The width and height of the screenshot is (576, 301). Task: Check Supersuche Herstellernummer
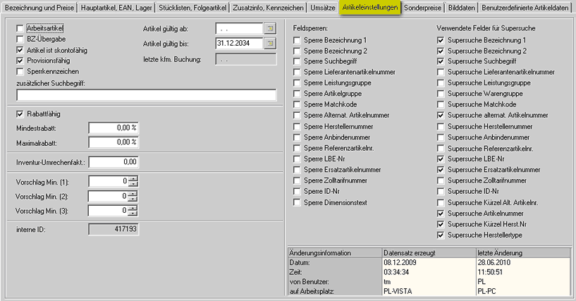pyautogui.click(x=441, y=127)
